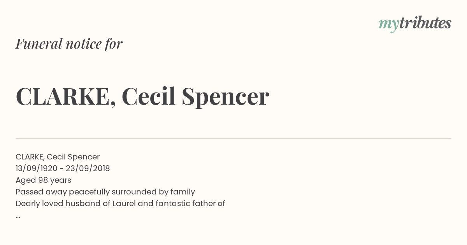Open the large "CLARKE, Cecil Spencer" title

(x=142, y=96)
